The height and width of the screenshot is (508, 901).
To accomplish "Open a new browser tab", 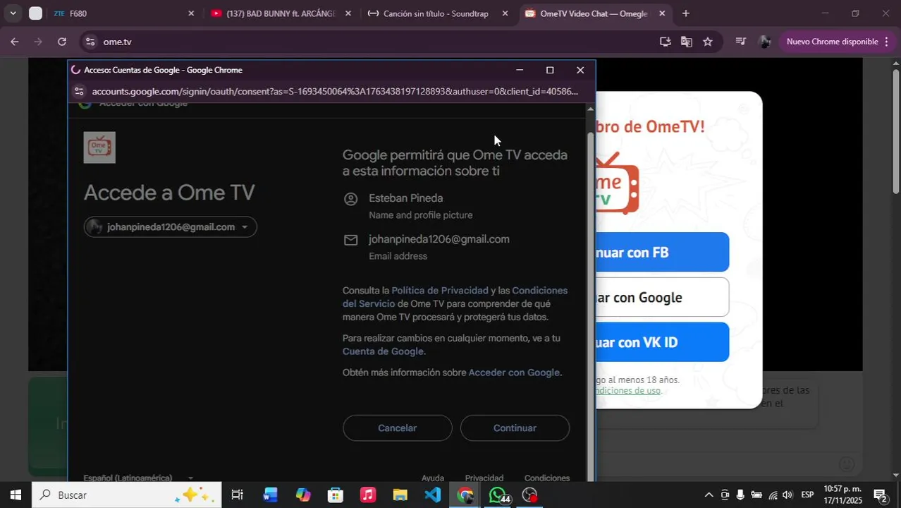I will (685, 13).
